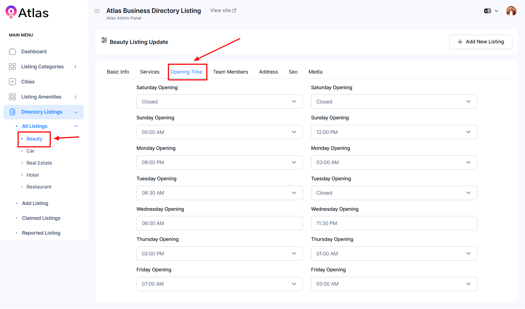Click the Directory Listings clipboard icon
Viewport: 525px width, 309px height.
point(12,112)
